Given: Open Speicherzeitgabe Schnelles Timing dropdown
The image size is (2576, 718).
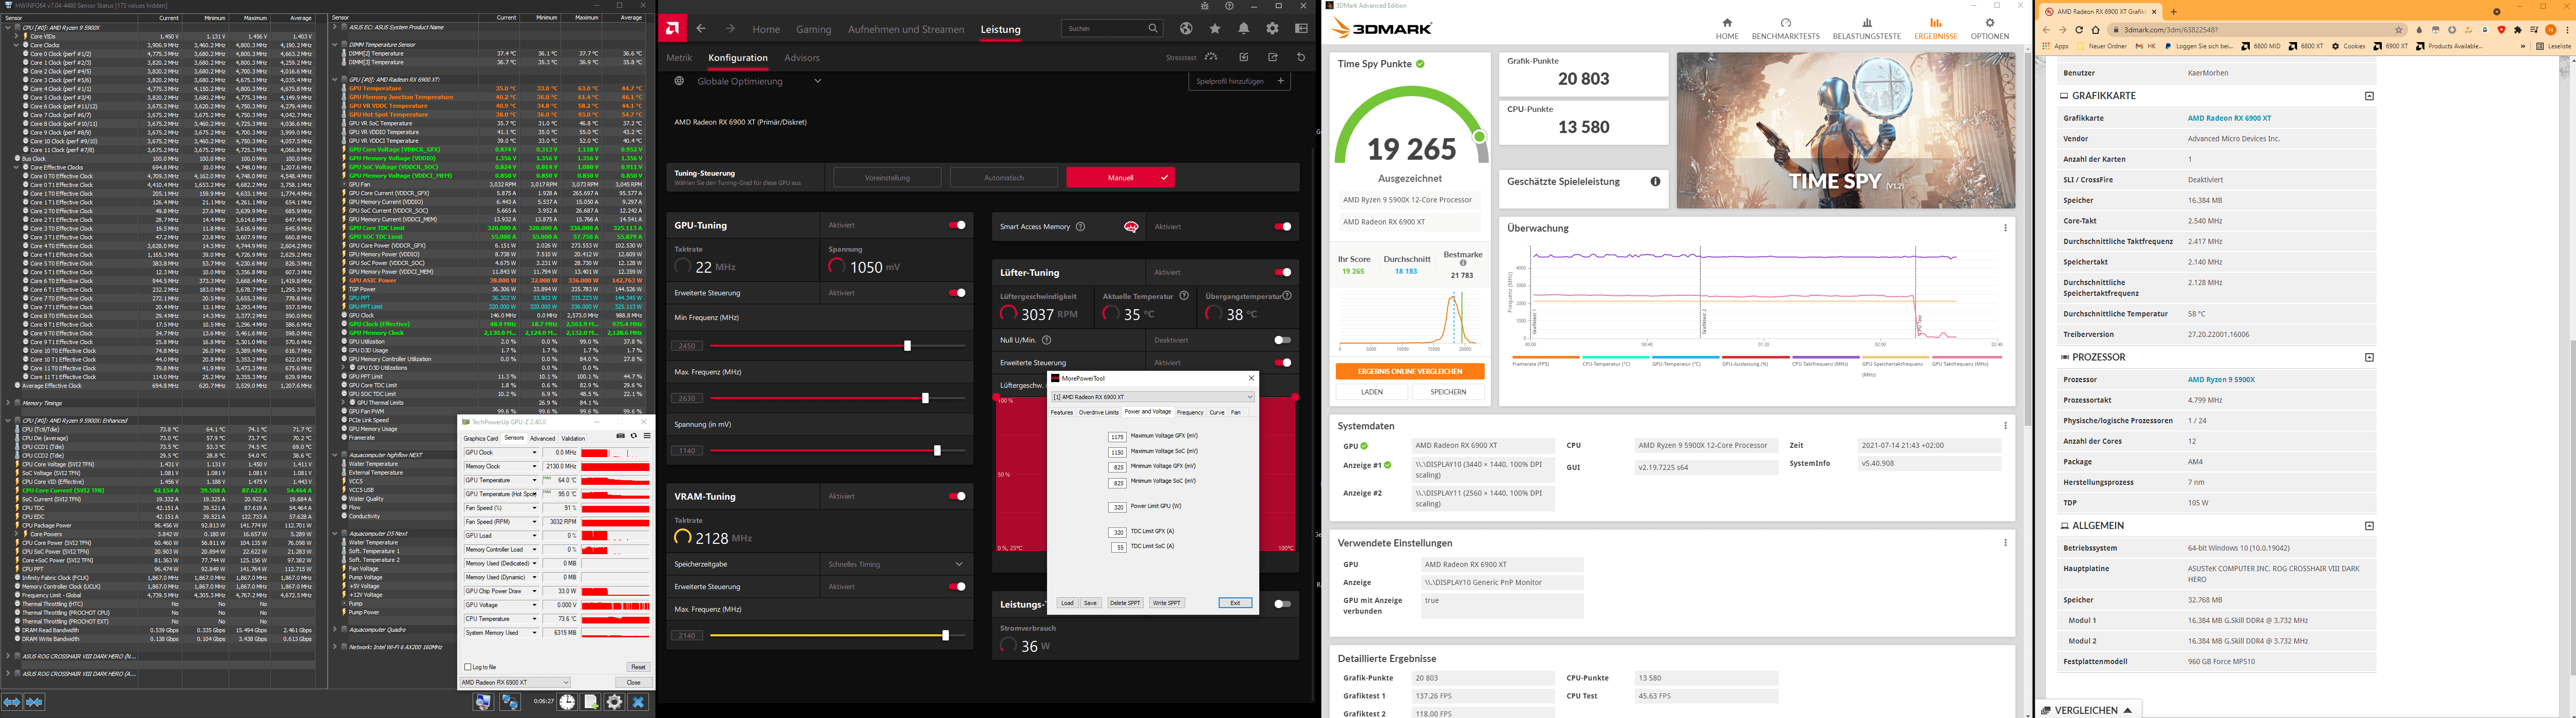Looking at the screenshot, I should [896, 564].
